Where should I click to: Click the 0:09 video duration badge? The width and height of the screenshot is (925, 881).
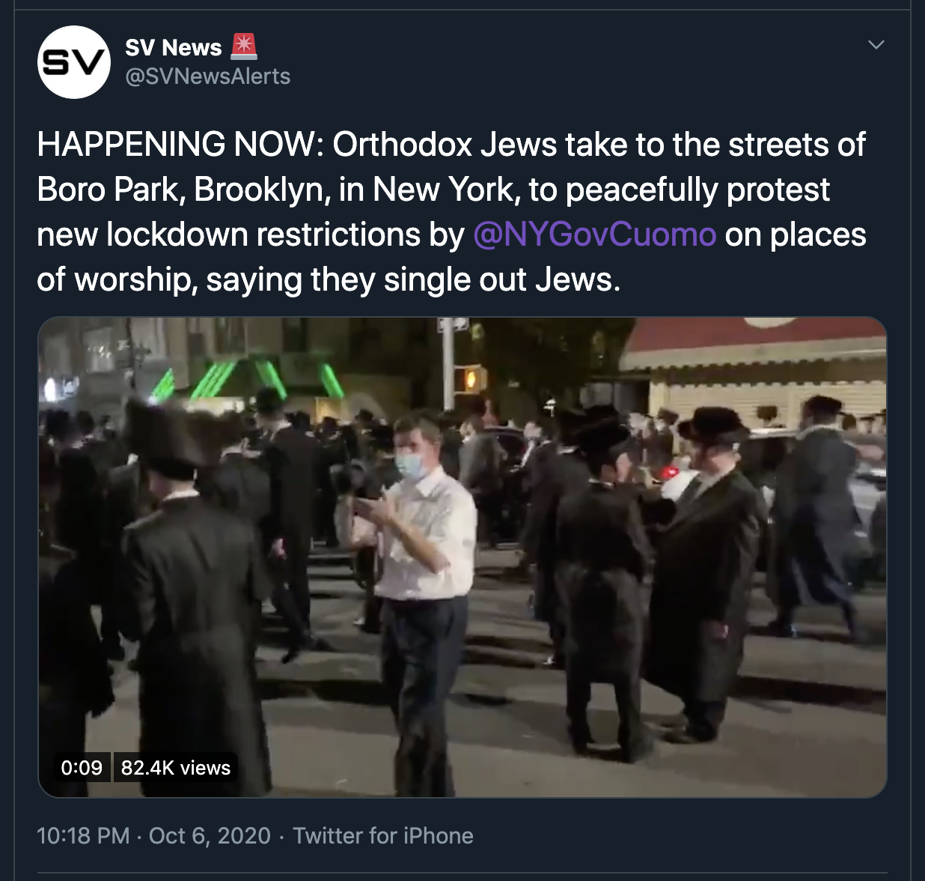82,768
